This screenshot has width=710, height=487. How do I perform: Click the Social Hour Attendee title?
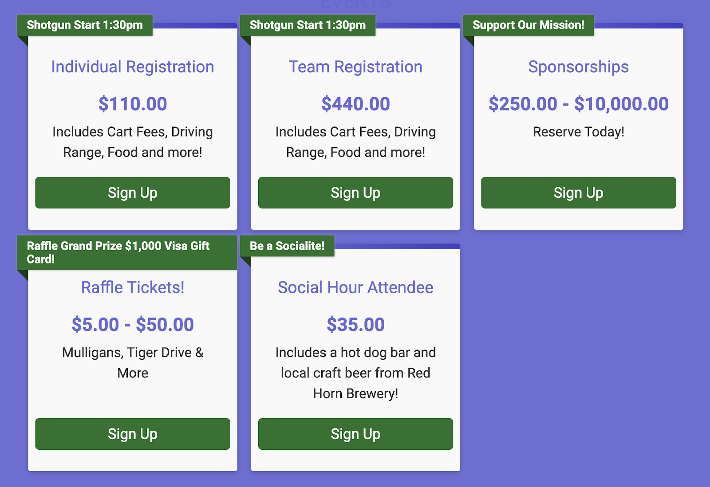[x=355, y=287]
